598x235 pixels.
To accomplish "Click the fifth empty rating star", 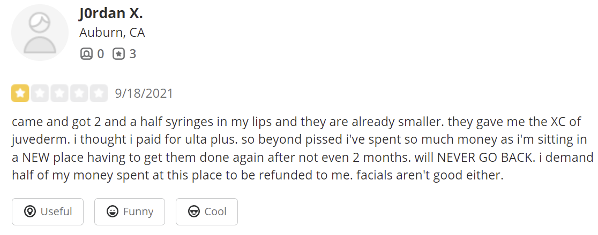I will click(98, 93).
